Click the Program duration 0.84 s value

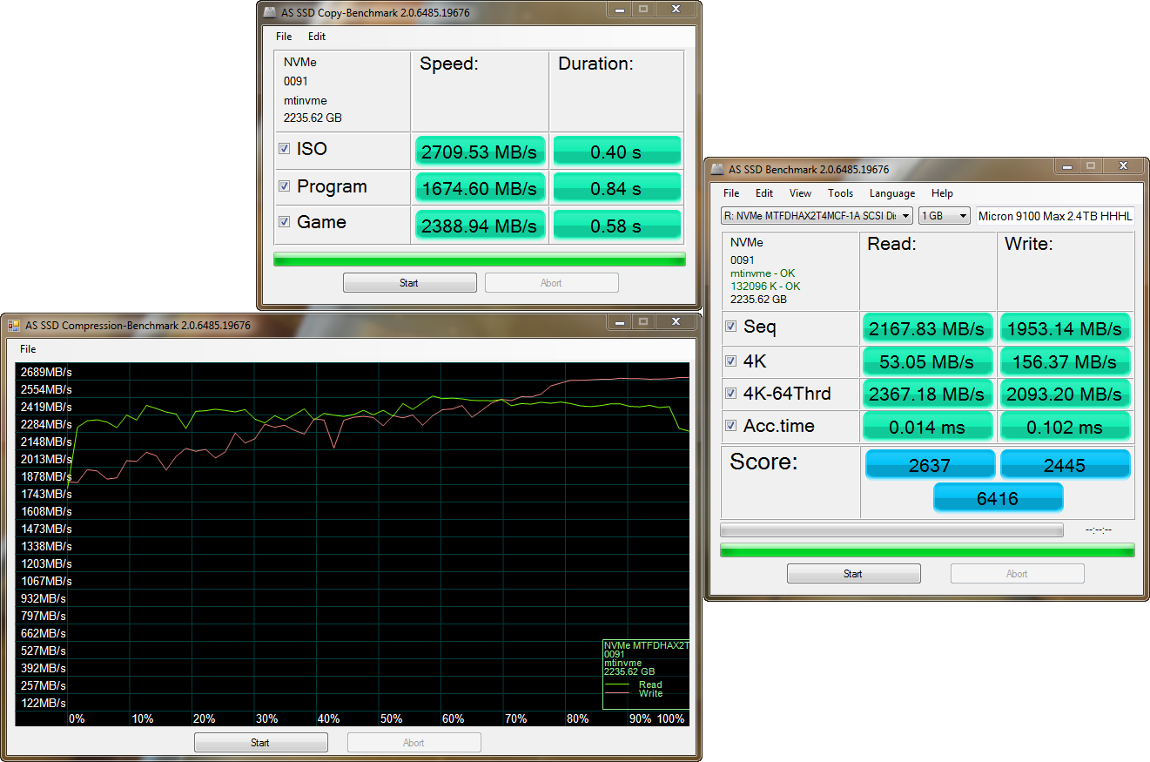tap(616, 188)
